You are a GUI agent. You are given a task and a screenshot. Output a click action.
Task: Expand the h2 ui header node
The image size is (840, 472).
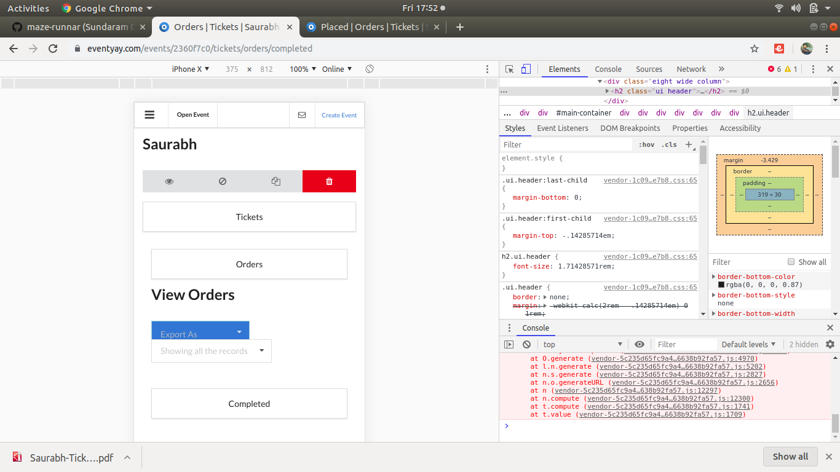607,91
